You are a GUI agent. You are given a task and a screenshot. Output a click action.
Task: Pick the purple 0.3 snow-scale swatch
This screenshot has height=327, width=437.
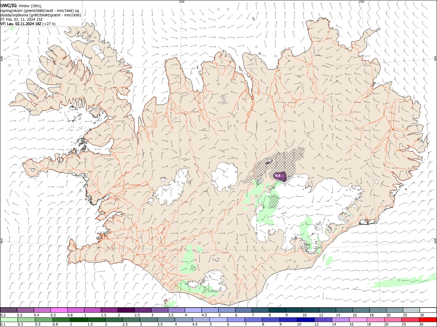tap(25, 310)
